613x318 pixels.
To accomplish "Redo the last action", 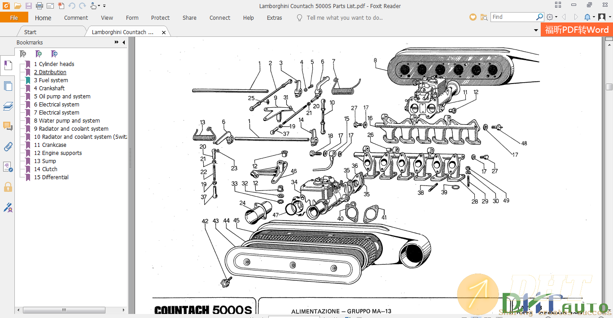I will [82, 6].
